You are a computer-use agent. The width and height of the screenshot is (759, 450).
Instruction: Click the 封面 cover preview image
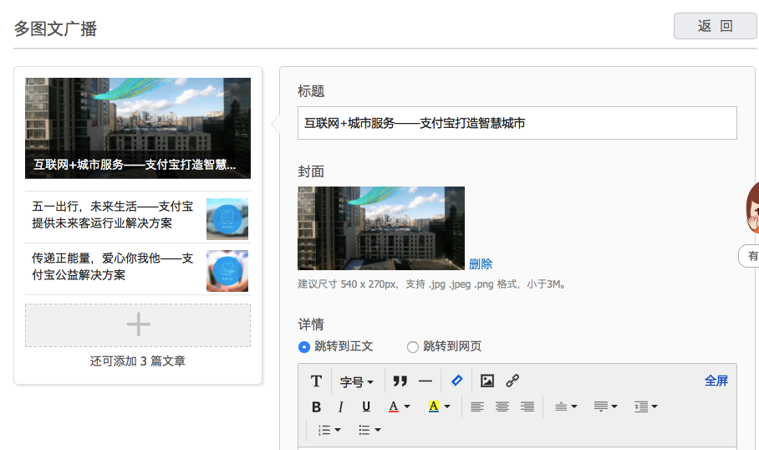click(381, 228)
